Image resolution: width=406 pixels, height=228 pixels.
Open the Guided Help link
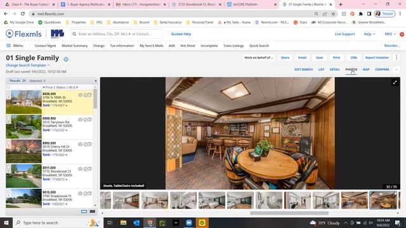click(x=181, y=34)
